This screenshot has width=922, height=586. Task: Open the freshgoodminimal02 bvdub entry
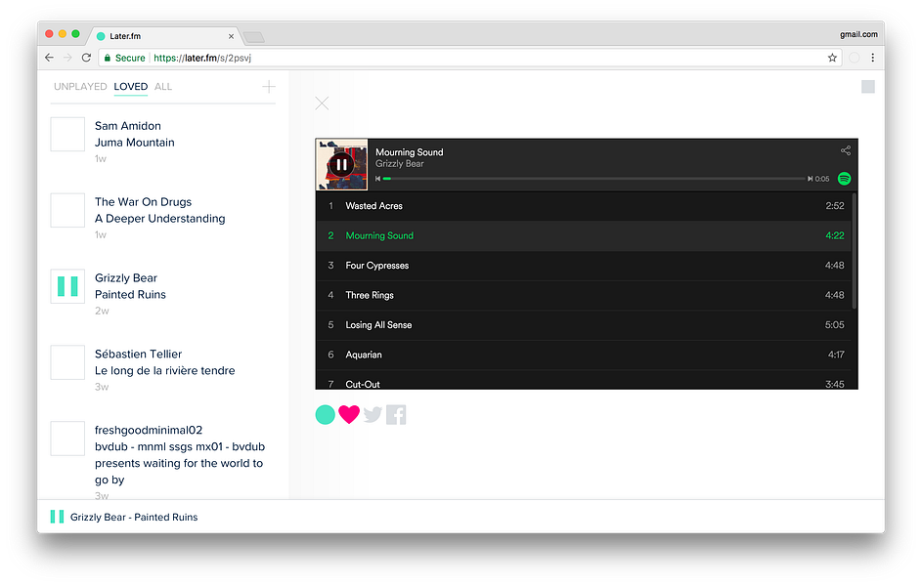(x=180, y=455)
